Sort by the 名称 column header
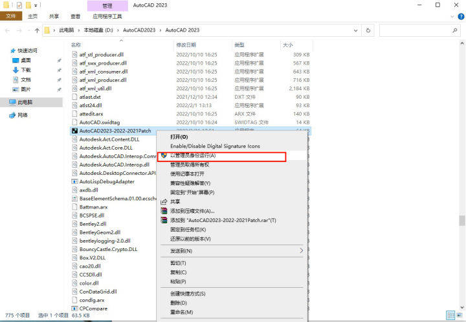The image size is (466, 322). (76, 45)
